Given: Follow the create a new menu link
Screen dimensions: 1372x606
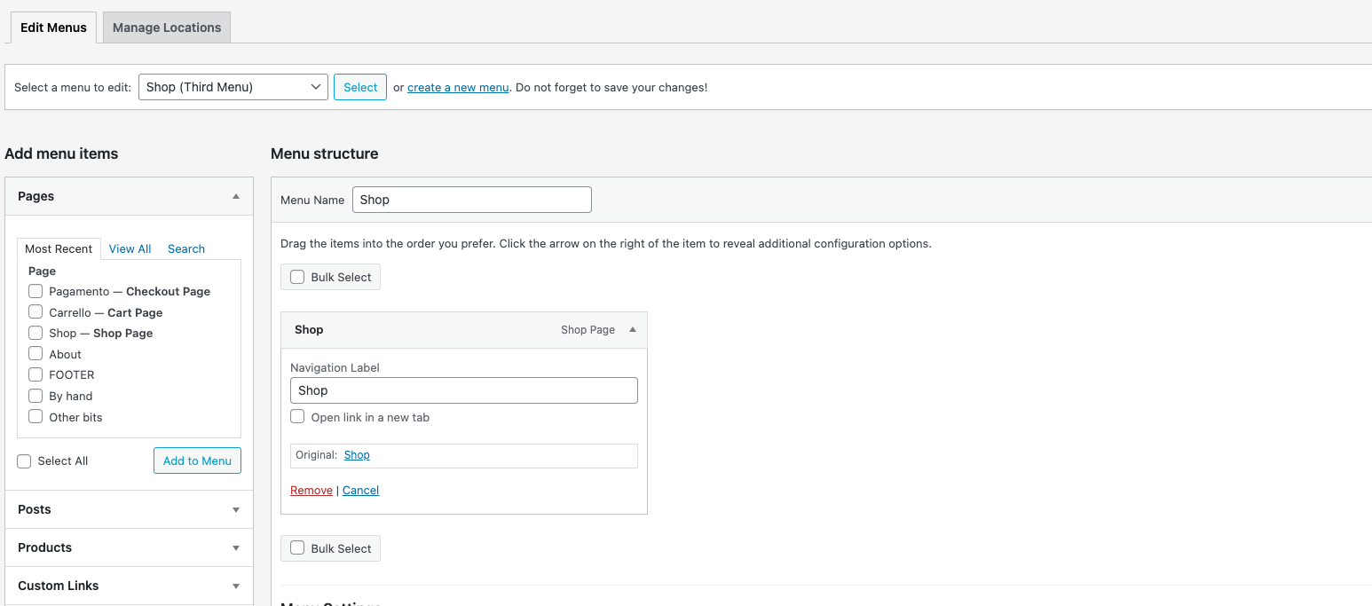Looking at the screenshot, I should pyautogui.click(x=458, y=87).
